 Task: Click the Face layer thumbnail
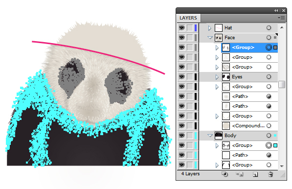(219, 38)
